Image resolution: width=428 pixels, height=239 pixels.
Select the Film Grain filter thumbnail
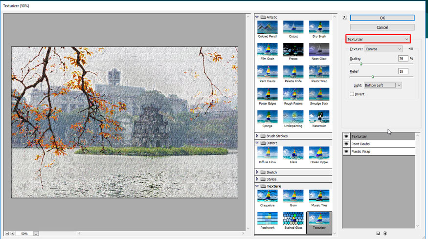(x=267, y=50)
